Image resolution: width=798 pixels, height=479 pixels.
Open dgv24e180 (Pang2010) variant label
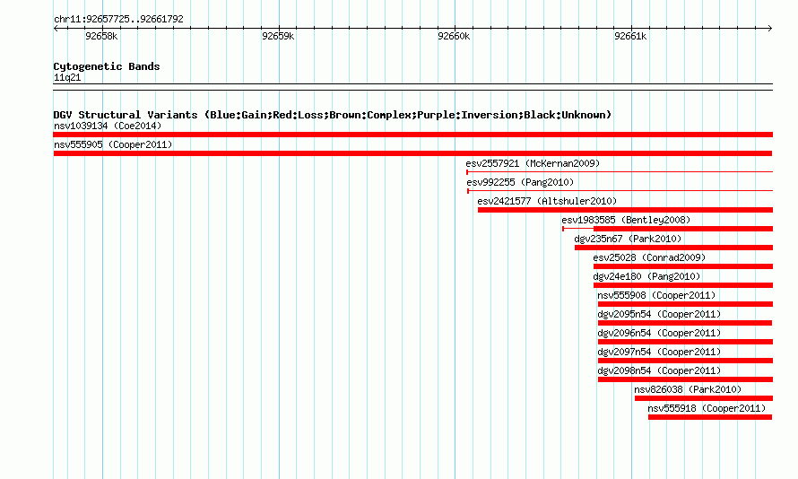click(646, 276)
